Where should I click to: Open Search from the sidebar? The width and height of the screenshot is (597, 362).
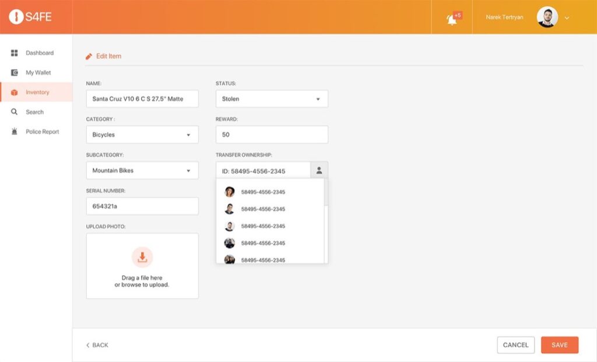tap(34, 112)
